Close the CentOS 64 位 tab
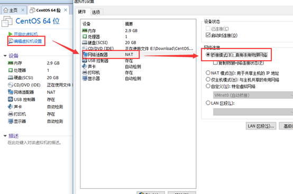Screen dimensions: 293x194 (x=66, y=10)
